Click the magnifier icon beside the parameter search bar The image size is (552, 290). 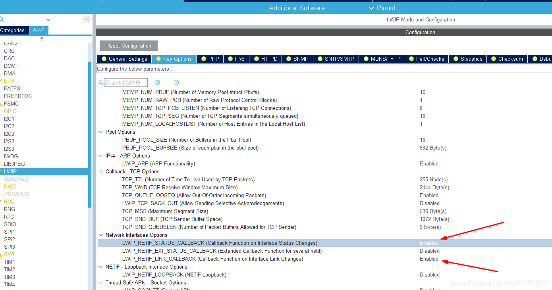tap(100, 83)
